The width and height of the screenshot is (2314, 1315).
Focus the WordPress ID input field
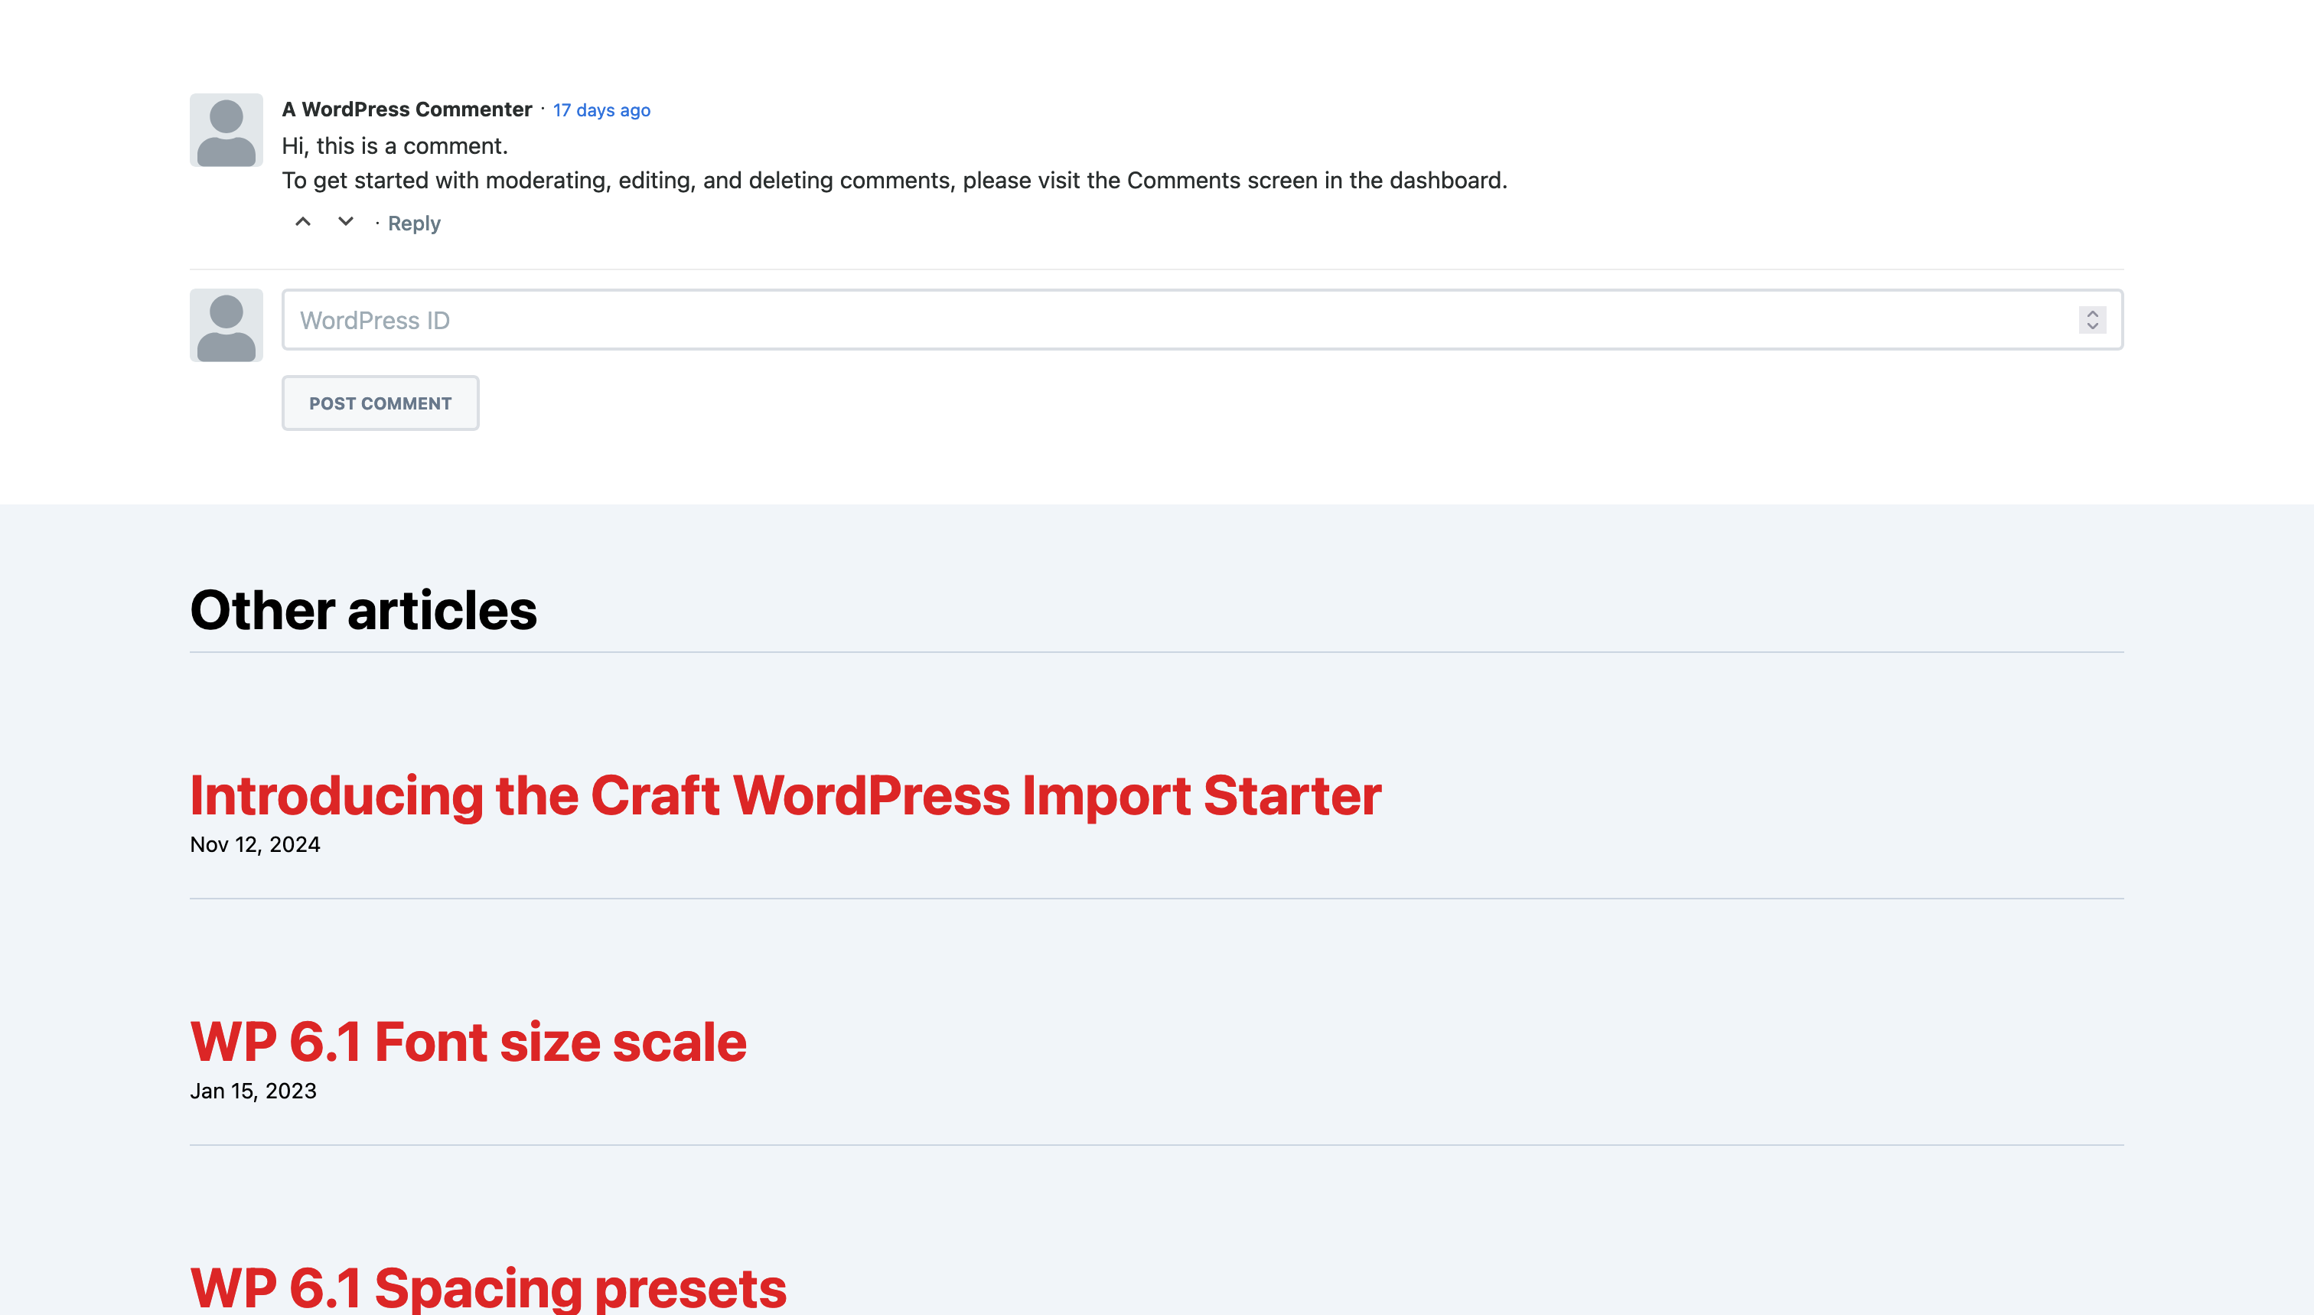(x=1201, y=320)
